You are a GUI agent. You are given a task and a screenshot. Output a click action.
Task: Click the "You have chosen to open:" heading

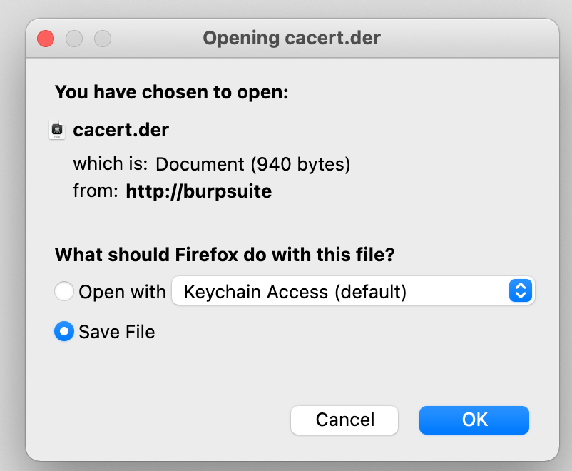171,92
